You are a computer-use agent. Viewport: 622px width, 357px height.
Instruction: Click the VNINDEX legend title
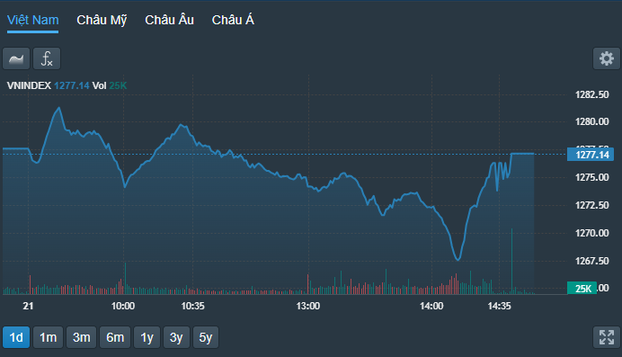(29, 85)
